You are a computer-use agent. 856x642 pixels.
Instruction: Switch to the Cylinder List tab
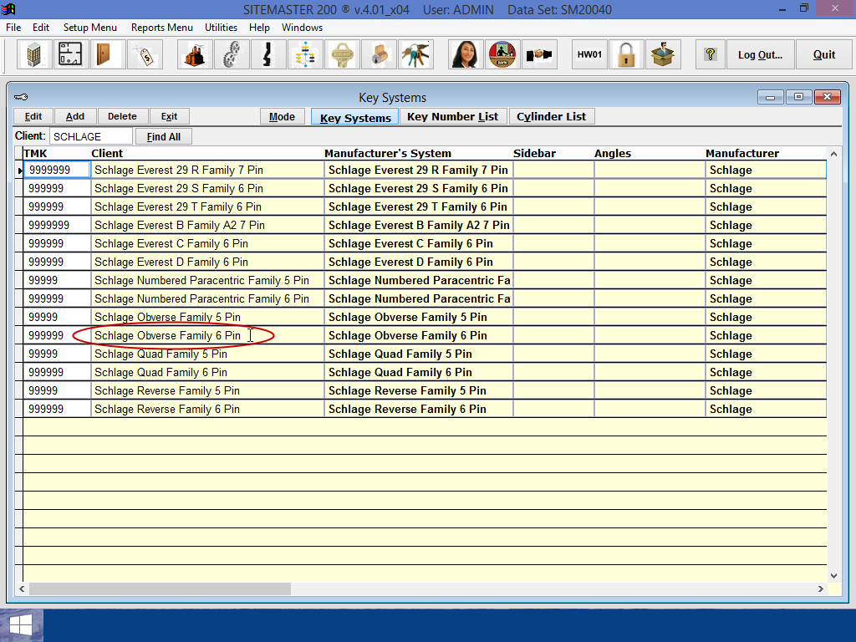tap(552, 116)
